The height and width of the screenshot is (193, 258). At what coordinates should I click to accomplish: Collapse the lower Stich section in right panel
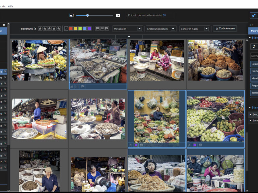[250, 108]
